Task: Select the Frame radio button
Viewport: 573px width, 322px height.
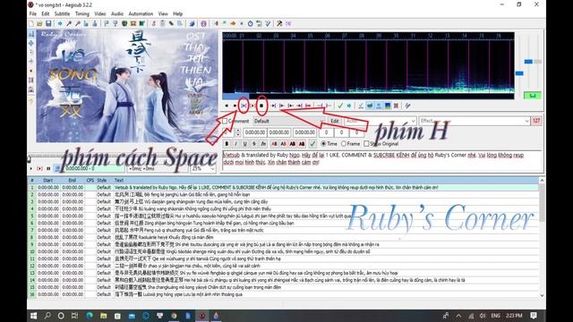Action: [x=344, y=144]
